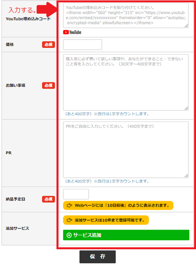Click the 必須 badge next to 納品予定日
This screenshot has height=266, width=196.
[48, 199]
